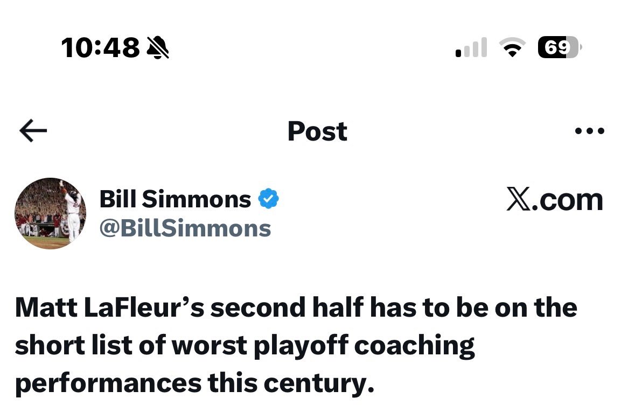Open the three-dot more options menu

coord(589,131)
